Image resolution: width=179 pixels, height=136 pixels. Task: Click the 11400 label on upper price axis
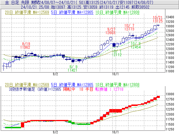(170, 62)
